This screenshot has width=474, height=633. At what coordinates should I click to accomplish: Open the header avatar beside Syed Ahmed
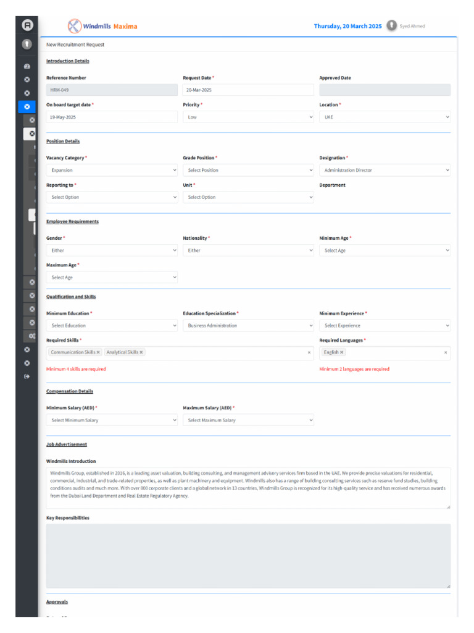[391, 25]
